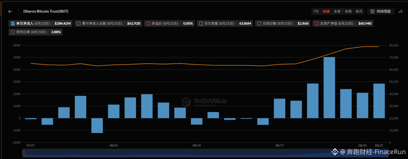The height and width of the screenshot is (159, 408).
Task: Enable the 总资产净值 series checkbox
Action: (317, 24)
